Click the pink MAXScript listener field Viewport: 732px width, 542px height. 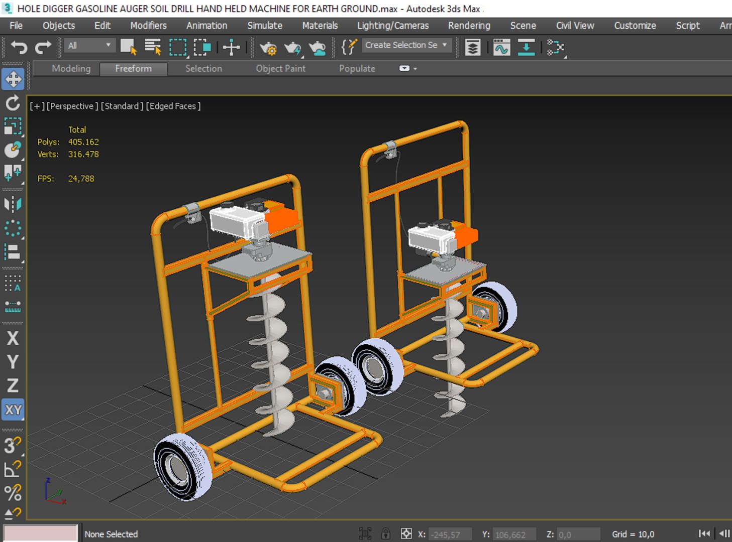pos(41,533)
